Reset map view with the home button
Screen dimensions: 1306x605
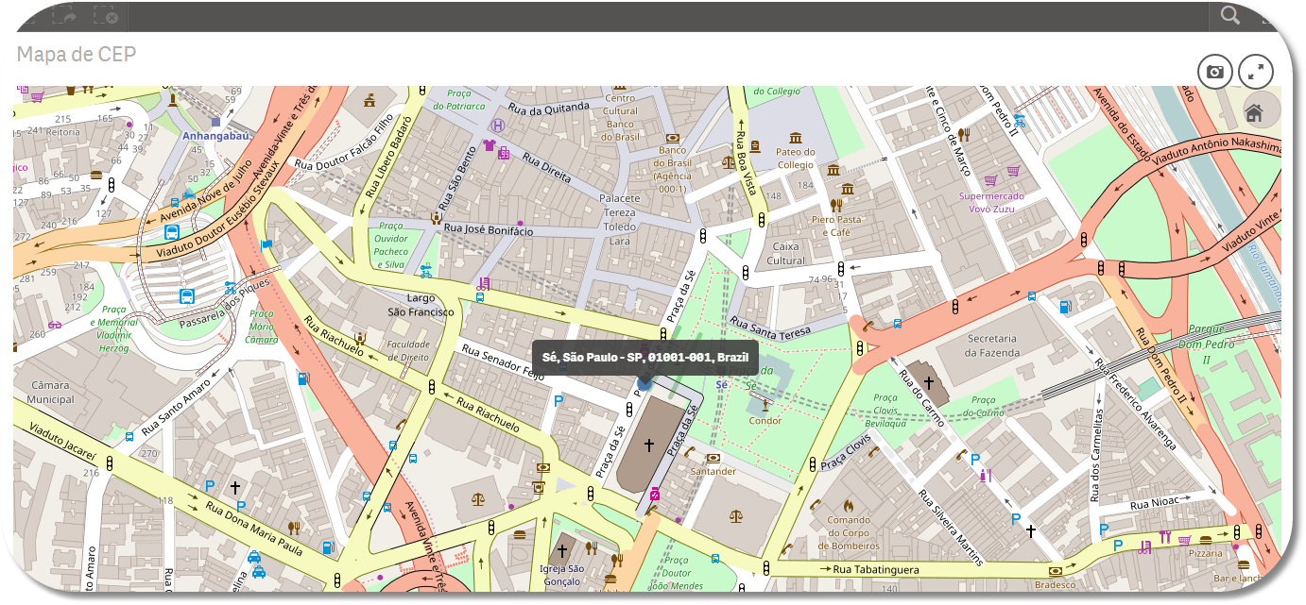point(1255,112)
